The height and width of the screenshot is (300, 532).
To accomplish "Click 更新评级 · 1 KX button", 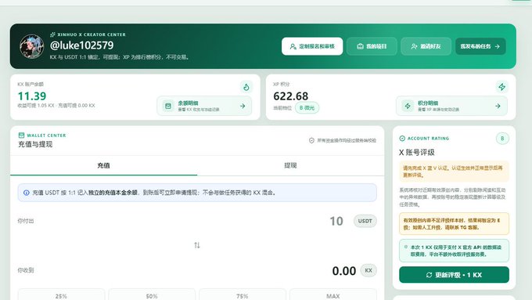I will point(454,275).
